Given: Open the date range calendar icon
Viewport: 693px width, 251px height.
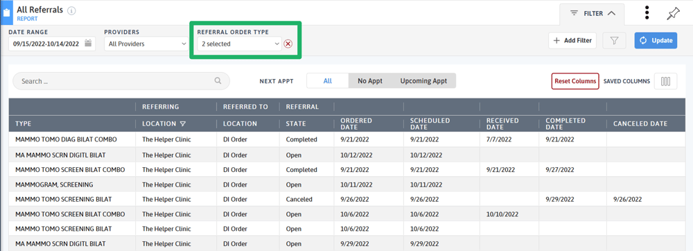Looking at the screenshot, I should (89, 43).
